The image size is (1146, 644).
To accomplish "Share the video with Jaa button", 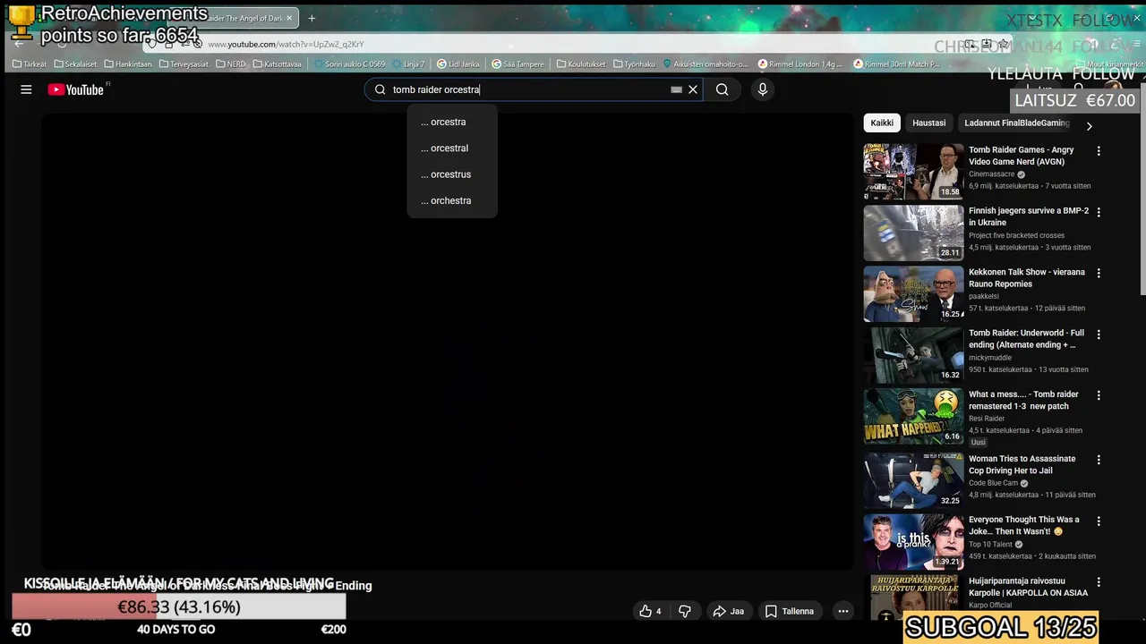I will [728, 611].
